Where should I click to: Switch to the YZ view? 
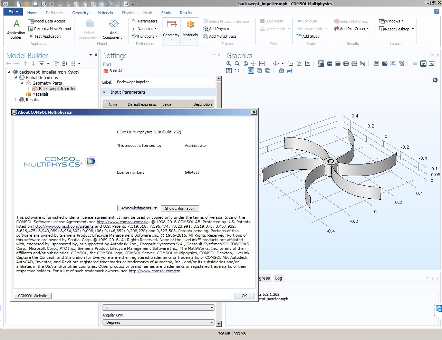299,64
